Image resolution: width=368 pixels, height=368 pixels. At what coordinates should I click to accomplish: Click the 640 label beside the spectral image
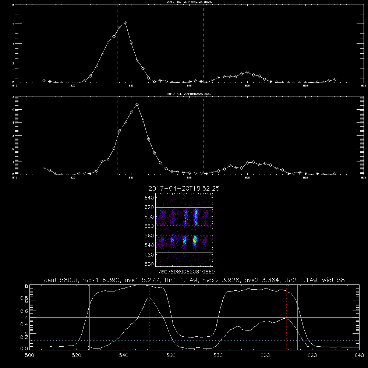[x=149, y=198]
